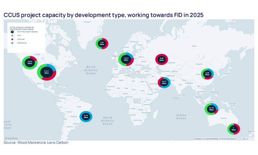Open the © Mapbox attribution link
258x155 pixels.
pos(198,139)
